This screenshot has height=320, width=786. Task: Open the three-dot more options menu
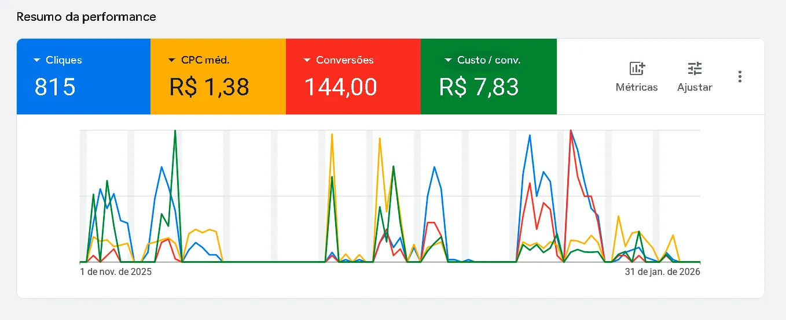click(x=740, y=76)
